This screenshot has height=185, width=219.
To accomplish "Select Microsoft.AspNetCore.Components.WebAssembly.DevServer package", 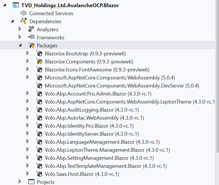I will click(x=122, y=86).
